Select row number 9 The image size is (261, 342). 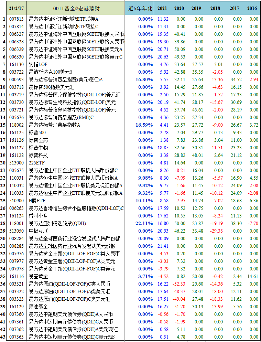point(4,79)
